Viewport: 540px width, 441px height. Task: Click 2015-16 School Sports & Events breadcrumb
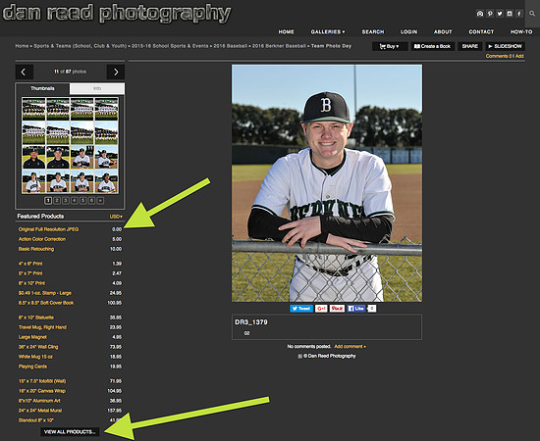coord(170,46)
